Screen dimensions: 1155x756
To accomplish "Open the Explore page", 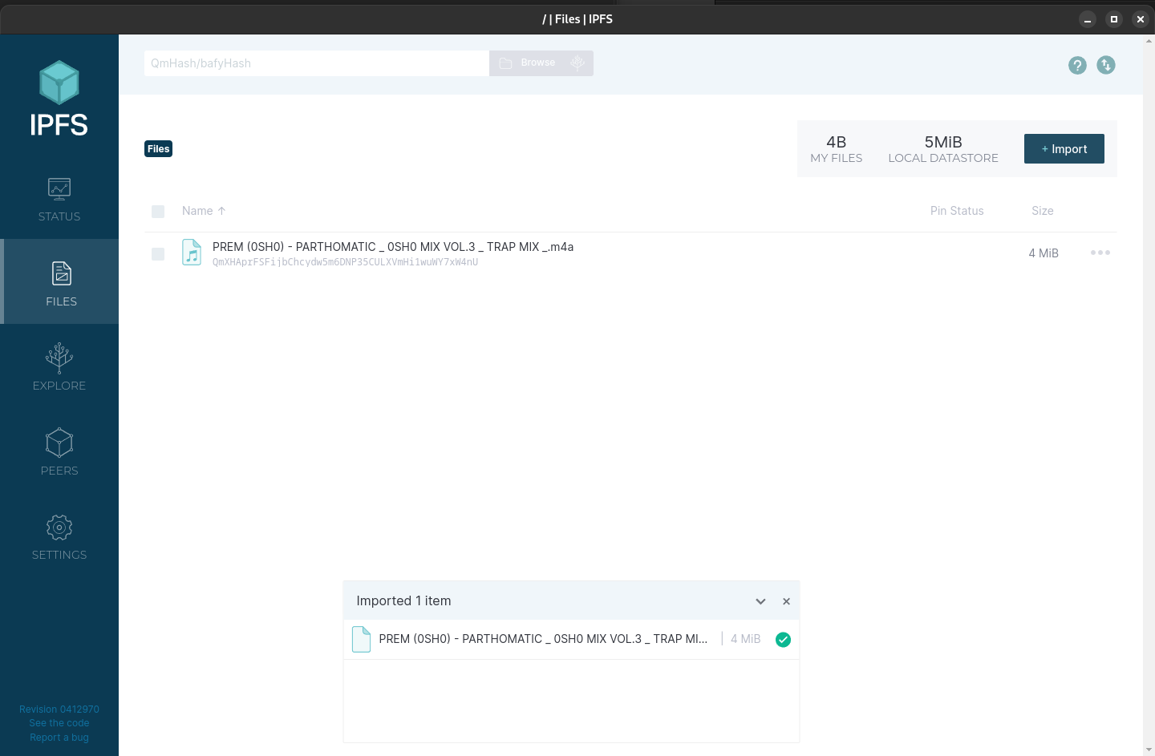I will pyautogui.click(x=59, y=366).
